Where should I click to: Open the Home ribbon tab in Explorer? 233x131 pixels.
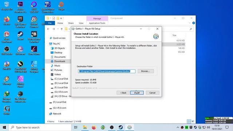[x=60, y=23]
